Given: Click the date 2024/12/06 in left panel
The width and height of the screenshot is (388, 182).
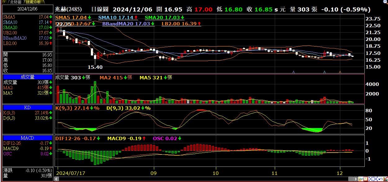Looking at the screenshot, I should click(x=27, y=9).
